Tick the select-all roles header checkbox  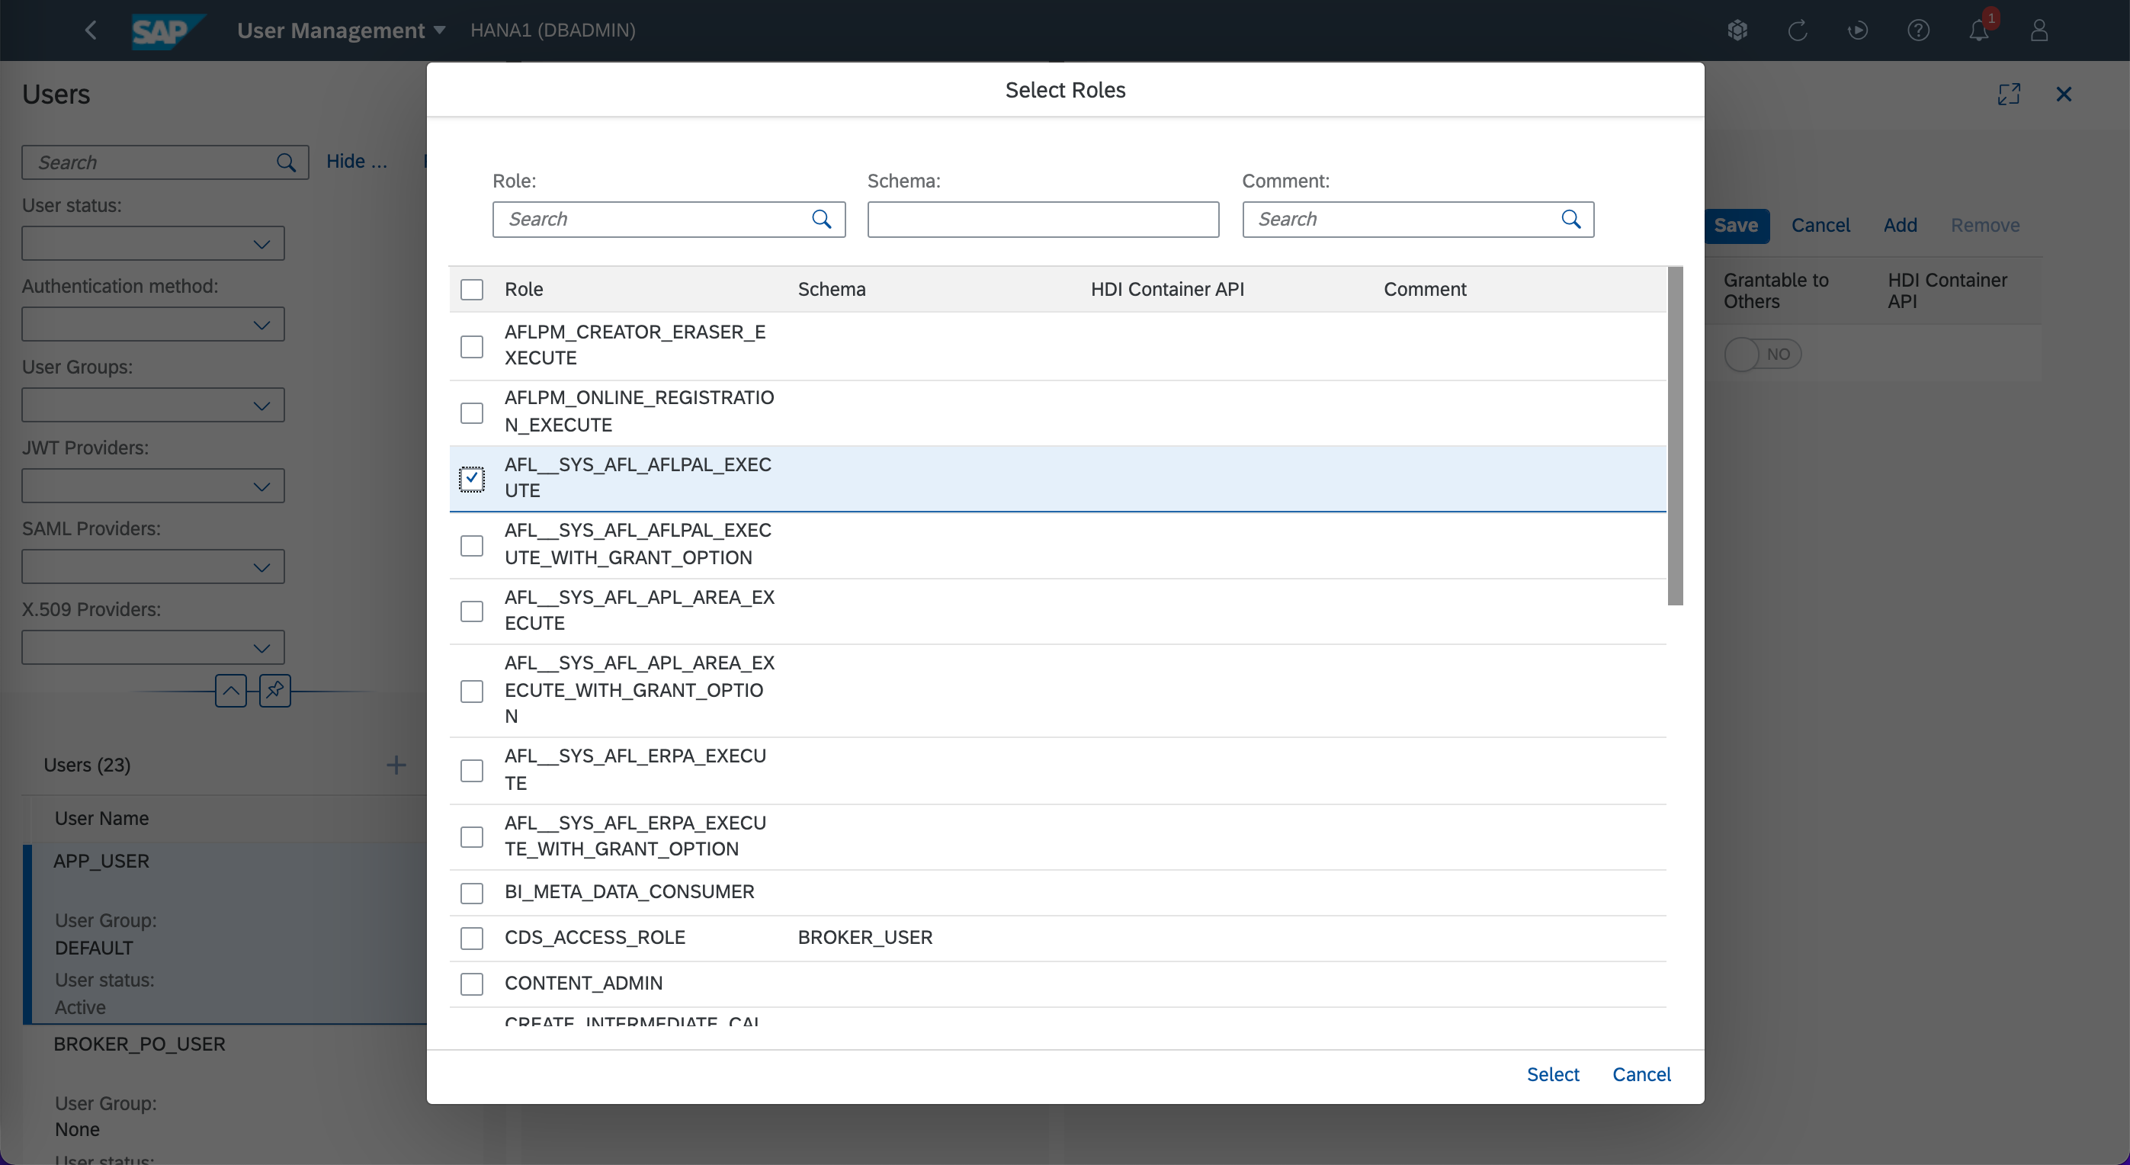(471, 290)
